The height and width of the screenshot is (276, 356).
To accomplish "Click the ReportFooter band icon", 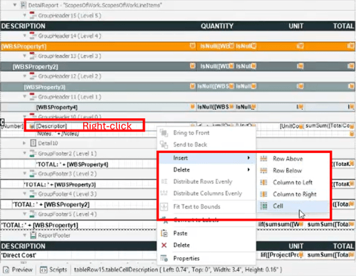I will tap(33, 235).
